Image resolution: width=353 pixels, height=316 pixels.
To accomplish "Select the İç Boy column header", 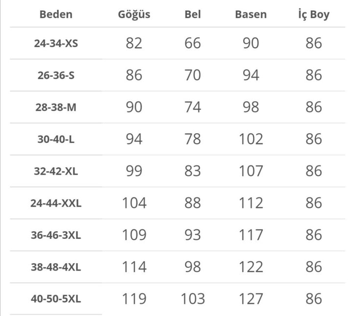I will click(314, 14).
